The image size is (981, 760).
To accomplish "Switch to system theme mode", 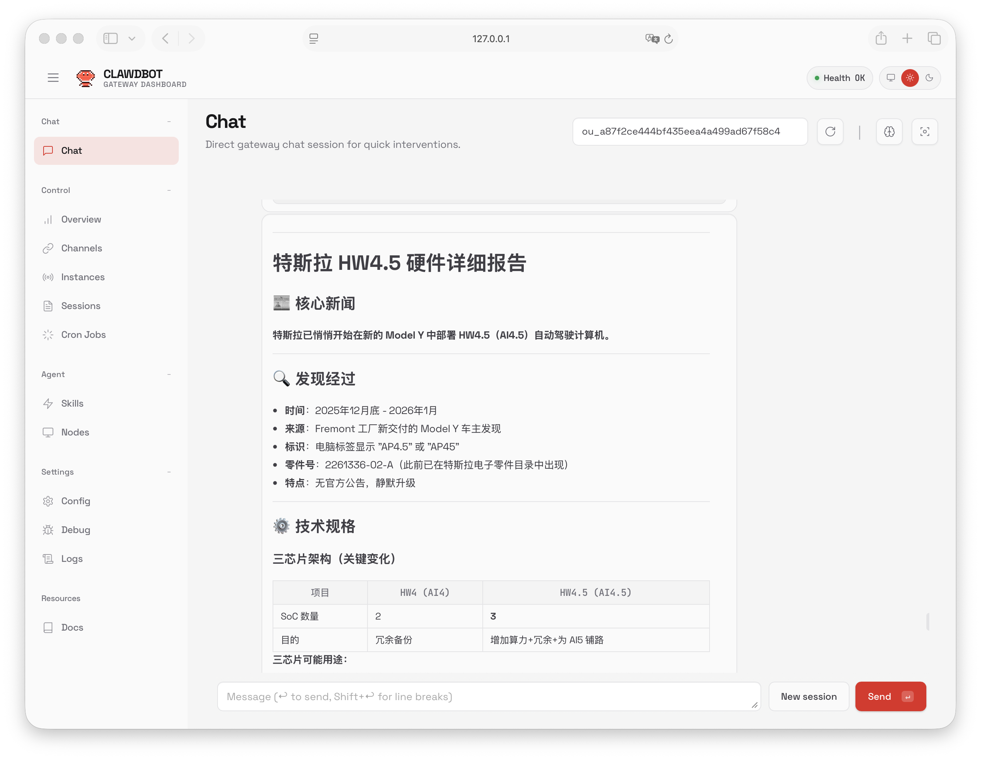I will 890,78.
